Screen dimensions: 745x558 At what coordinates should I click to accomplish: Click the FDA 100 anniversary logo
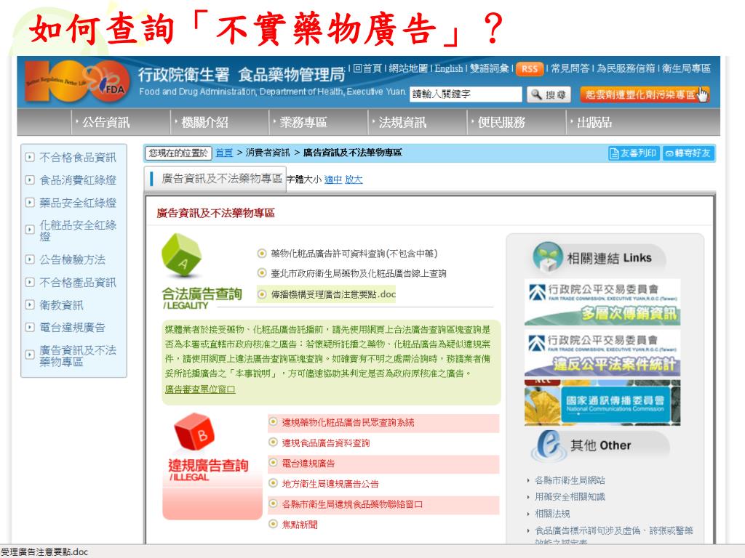tap(78, 81)
